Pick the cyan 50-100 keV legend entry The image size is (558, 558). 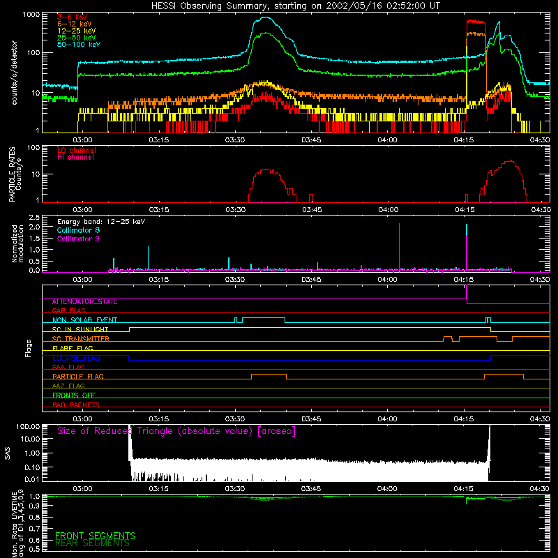tap(79, 45)
